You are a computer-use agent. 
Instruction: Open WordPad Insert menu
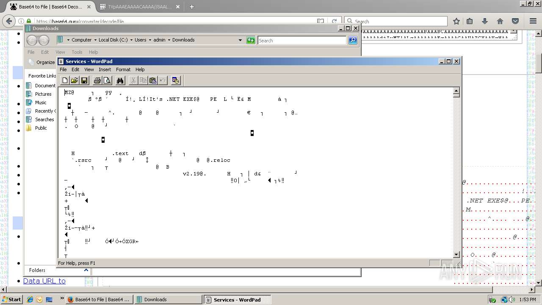tap(105, 69)
